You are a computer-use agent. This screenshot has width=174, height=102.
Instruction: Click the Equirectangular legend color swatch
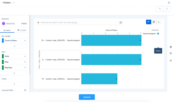point(158,34)
